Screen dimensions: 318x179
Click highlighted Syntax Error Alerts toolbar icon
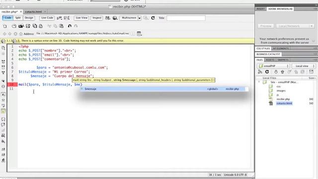(x=3, y=111)
